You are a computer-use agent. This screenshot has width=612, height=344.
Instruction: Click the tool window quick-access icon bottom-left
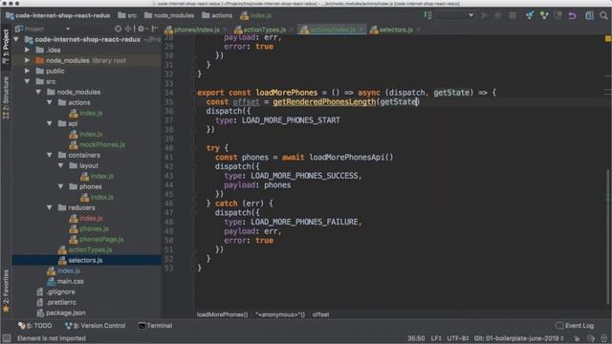click(x=7, y=338)
